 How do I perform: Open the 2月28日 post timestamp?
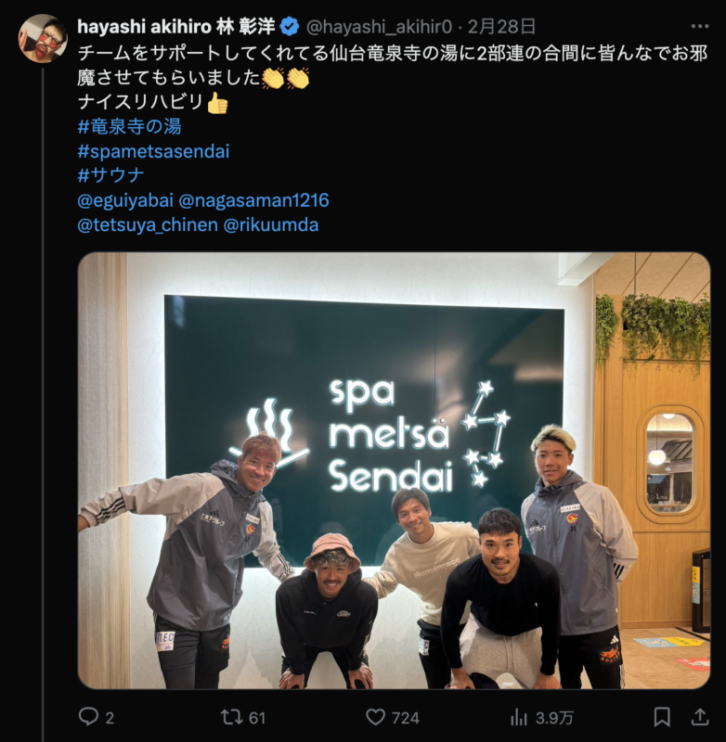click(502, 27)
